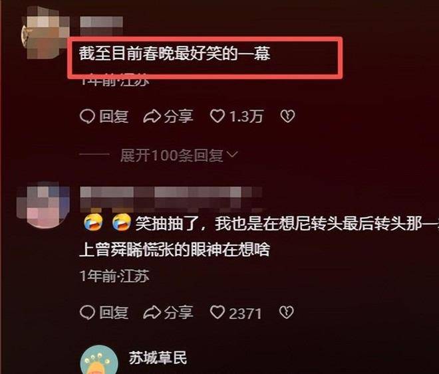Select the comment beginning 笑抽抽了
The height and width of the screenshot is (374, 439).
259,236
